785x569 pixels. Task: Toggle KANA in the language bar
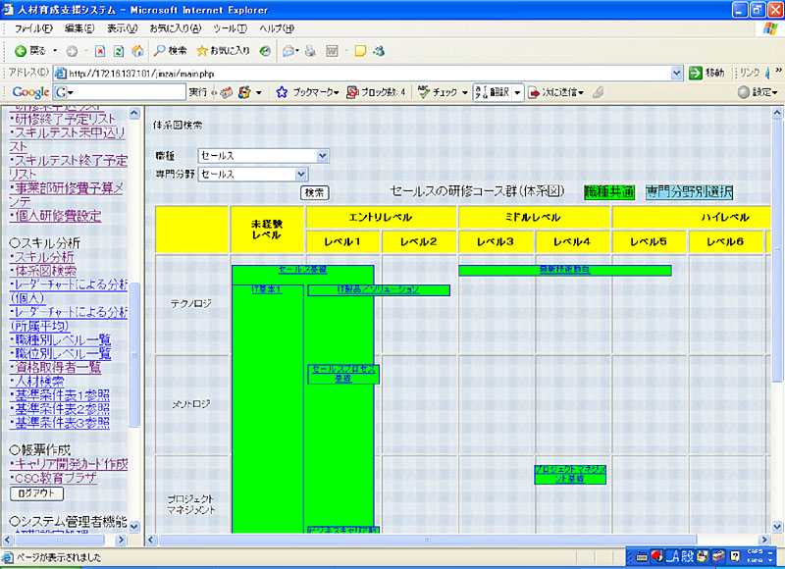click(x=755, y=560)
